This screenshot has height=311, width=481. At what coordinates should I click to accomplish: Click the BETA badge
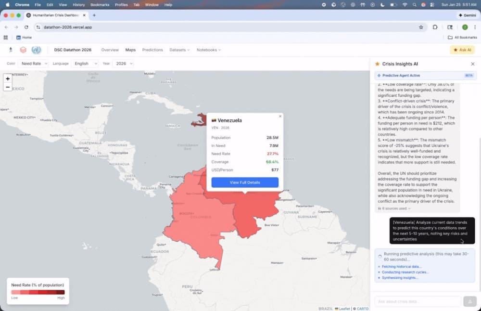point(468,76)
